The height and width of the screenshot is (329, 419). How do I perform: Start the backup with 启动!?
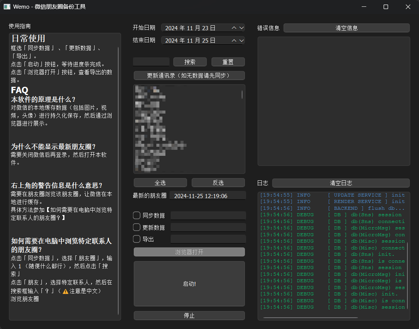pyautogui.click(x=189, y=284)
